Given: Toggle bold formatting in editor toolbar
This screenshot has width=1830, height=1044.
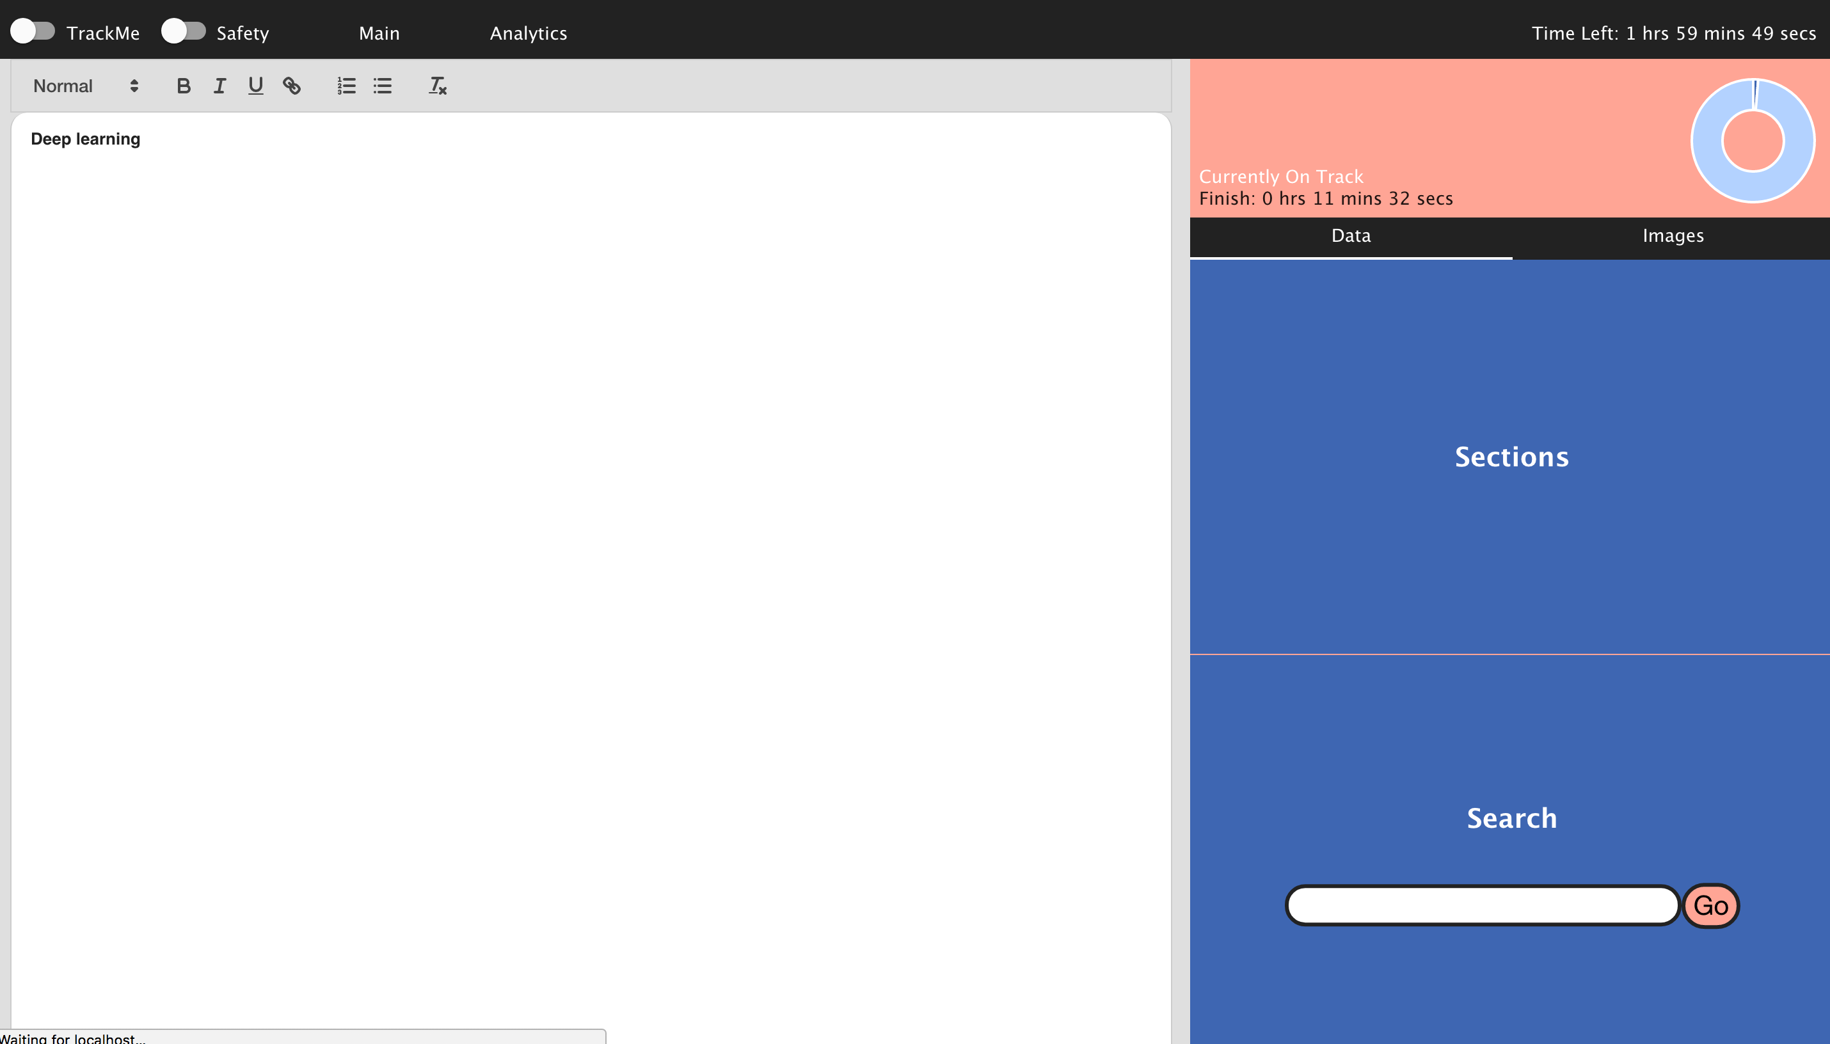Looking at the screenshot, I should 184,86.
